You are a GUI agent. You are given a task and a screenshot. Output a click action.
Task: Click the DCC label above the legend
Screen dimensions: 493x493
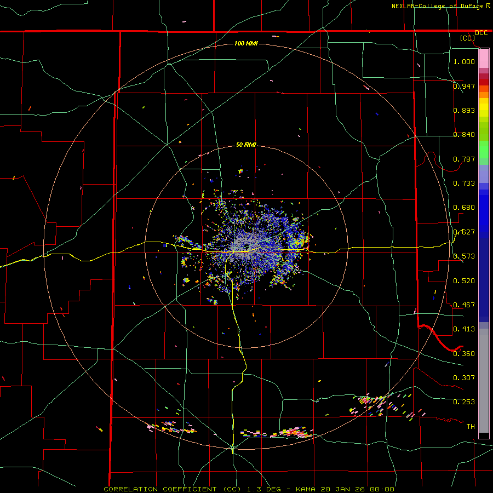click(481, 33)
